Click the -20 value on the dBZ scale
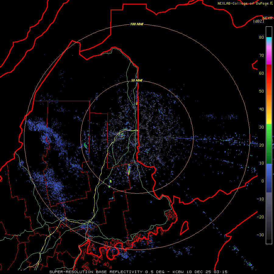Screen dimensions: 274x274 coord(260,217)
